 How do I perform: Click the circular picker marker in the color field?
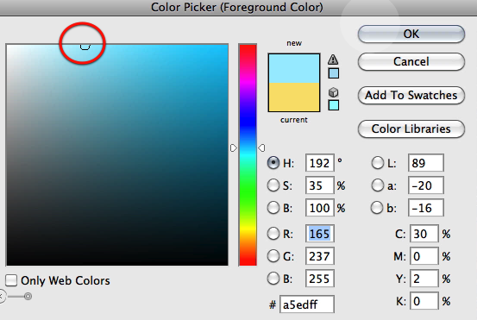coord(85,46)
